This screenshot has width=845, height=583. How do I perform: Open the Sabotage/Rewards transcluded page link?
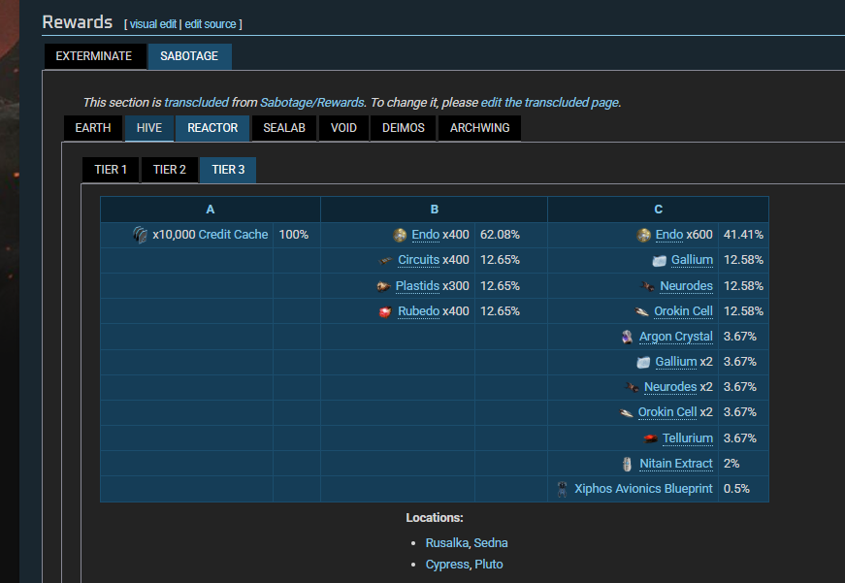tap(310, 102)
